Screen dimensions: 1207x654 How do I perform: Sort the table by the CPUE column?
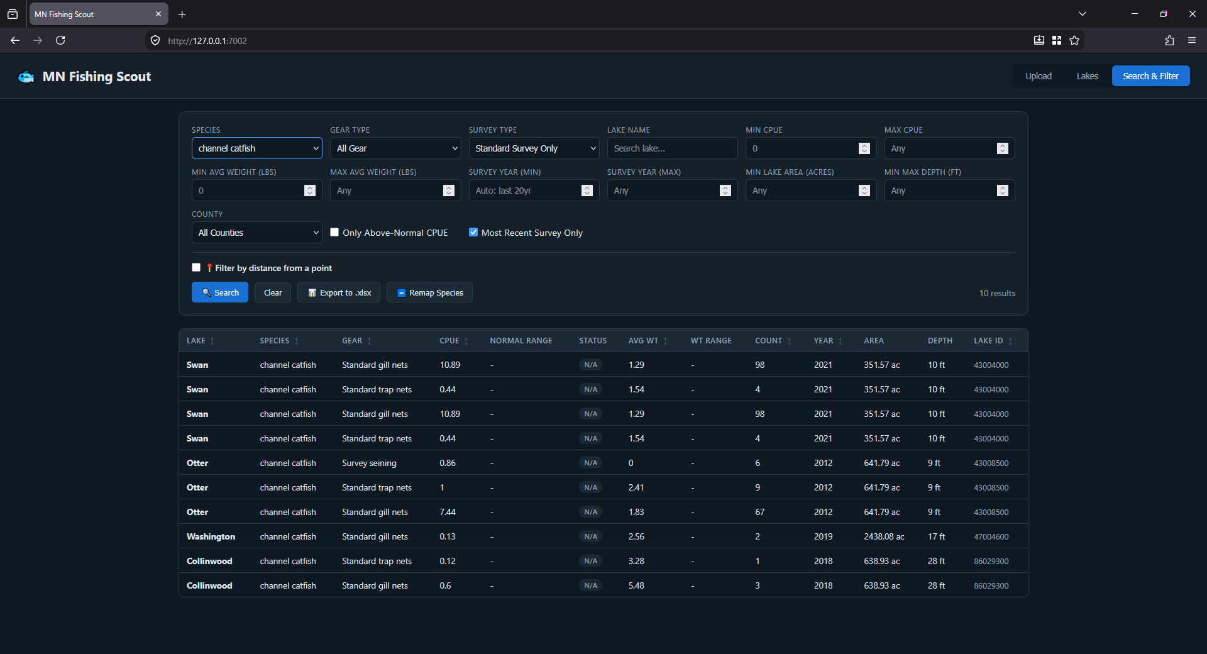454,341
